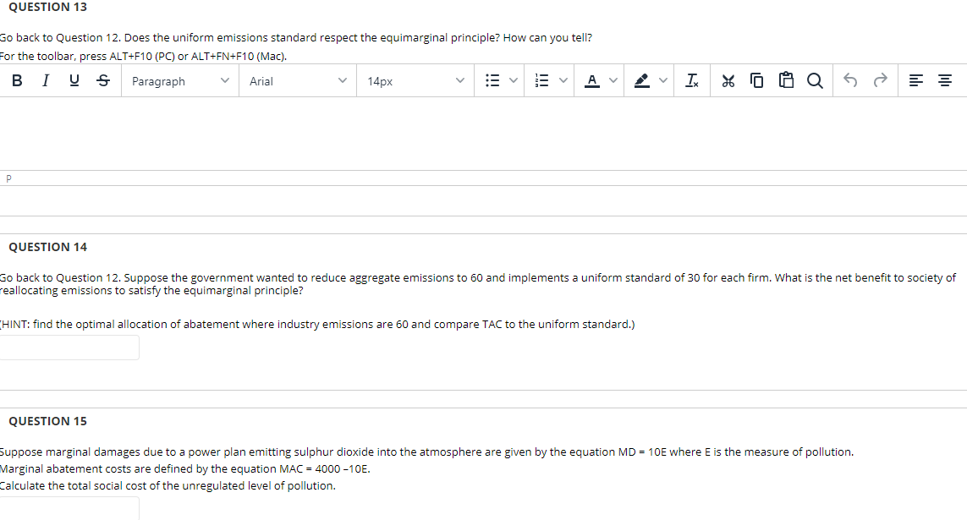Clear formatting from the selected text
967x520 pixels.
click(x=692, y=80)
